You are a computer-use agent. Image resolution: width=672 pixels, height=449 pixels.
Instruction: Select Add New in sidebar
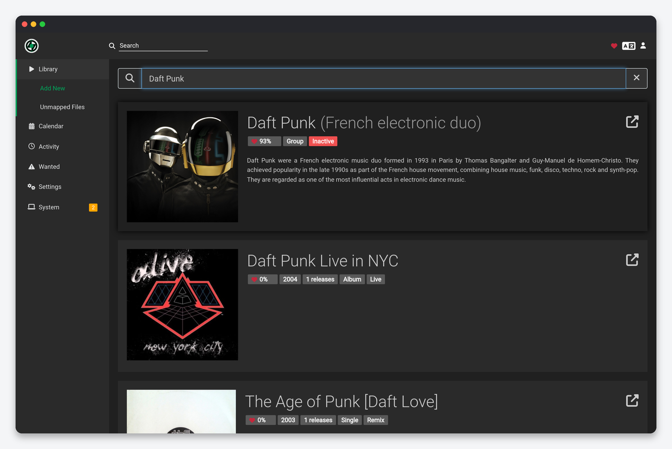coord(52,88)
